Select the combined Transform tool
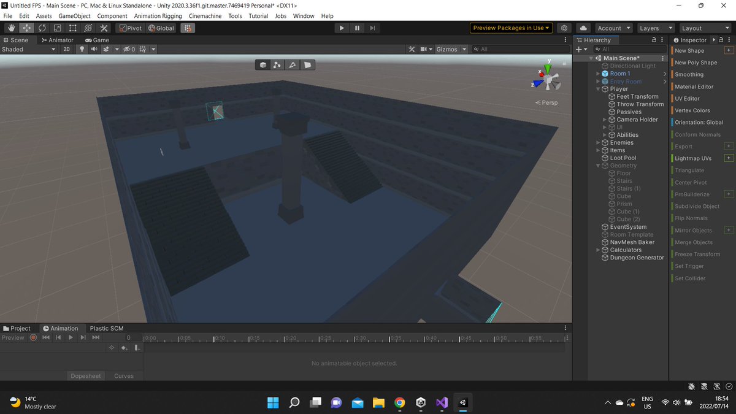 click(x=88, y=28)
